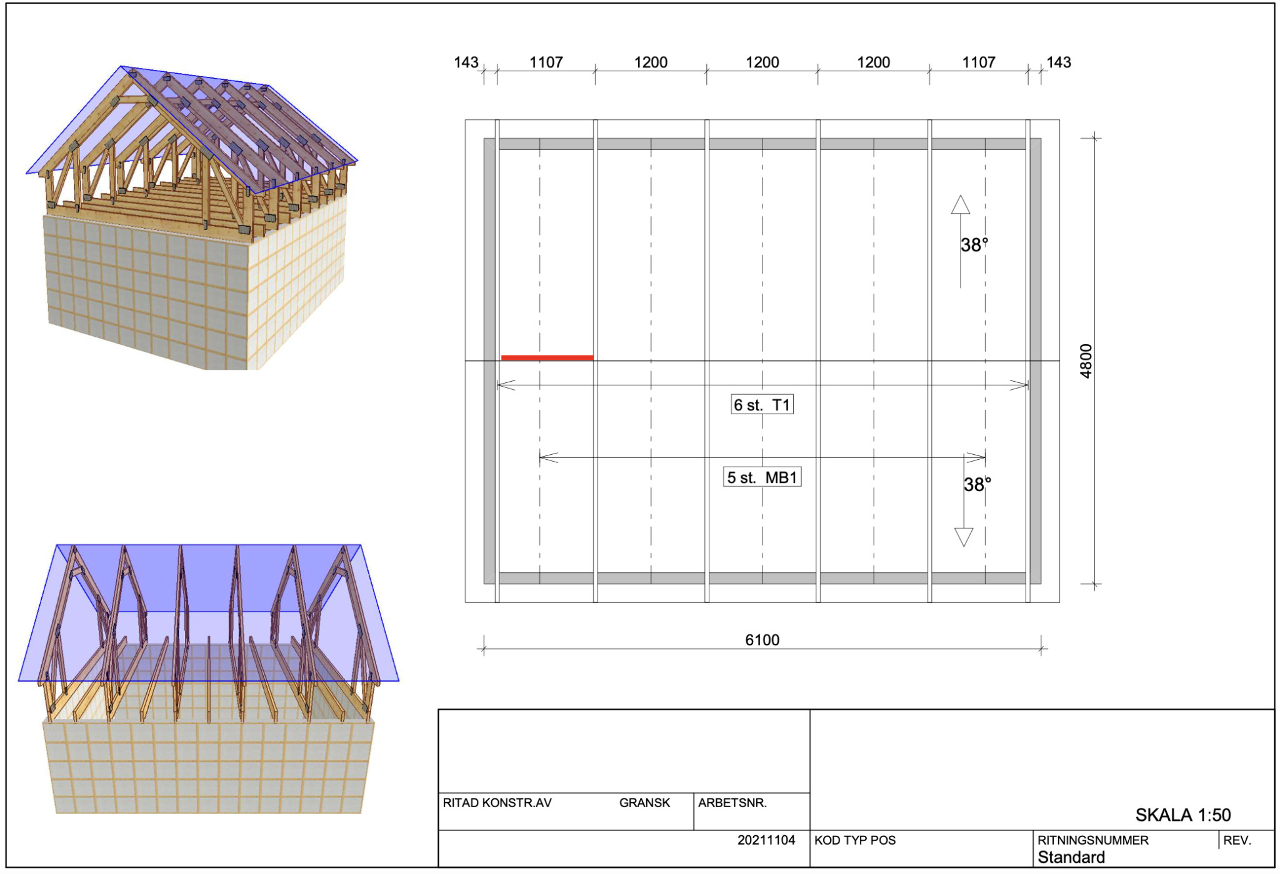
Task: Click the 'Standard' drawing number value
Action: 1071,857
